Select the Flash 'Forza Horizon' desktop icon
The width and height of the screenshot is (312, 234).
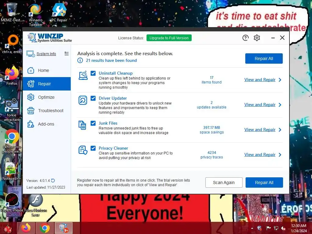click(35, 205)
